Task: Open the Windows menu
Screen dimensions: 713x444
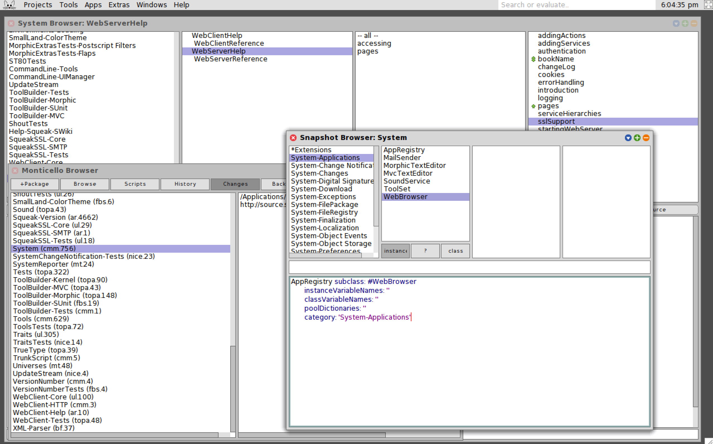Action: click(151, 5)
